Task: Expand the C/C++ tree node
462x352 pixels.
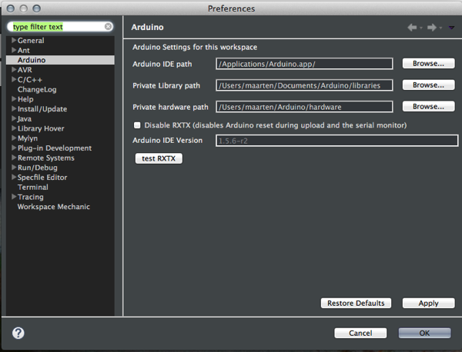Action: (x=14, y=79)
